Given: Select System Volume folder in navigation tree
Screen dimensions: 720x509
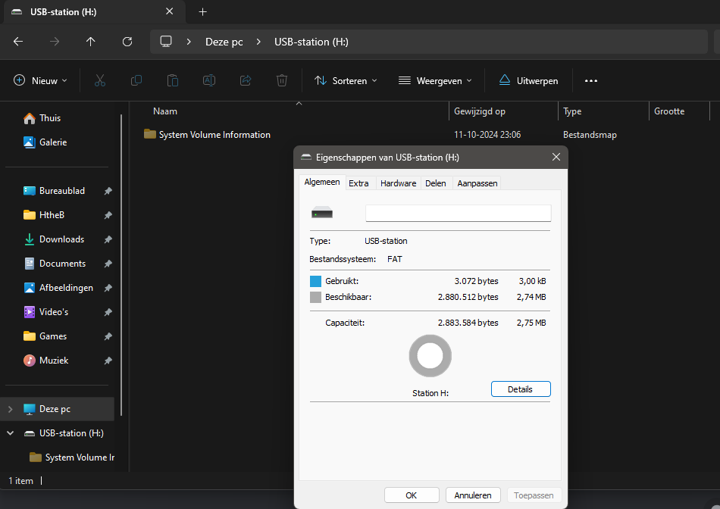Looking at the screenshot, I should click(x=72, y=457).
